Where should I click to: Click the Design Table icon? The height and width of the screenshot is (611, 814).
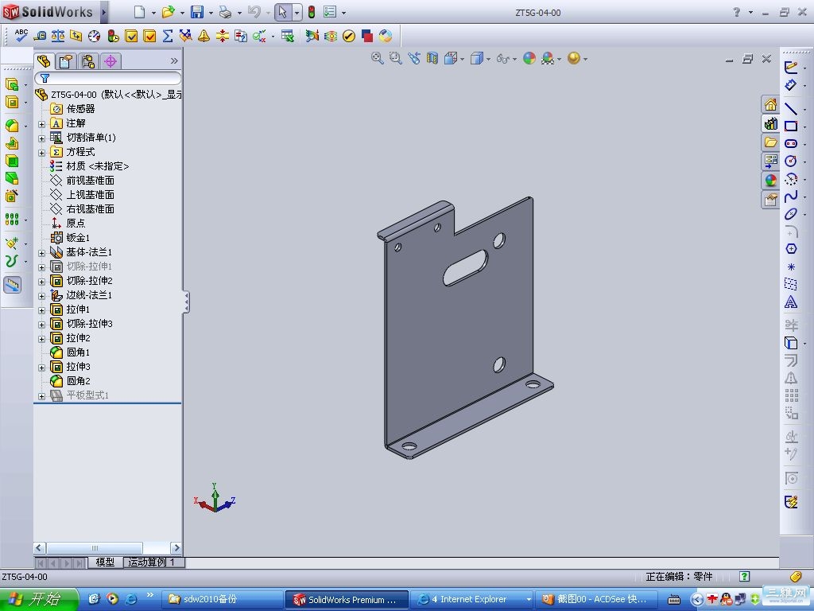point(288,35)
